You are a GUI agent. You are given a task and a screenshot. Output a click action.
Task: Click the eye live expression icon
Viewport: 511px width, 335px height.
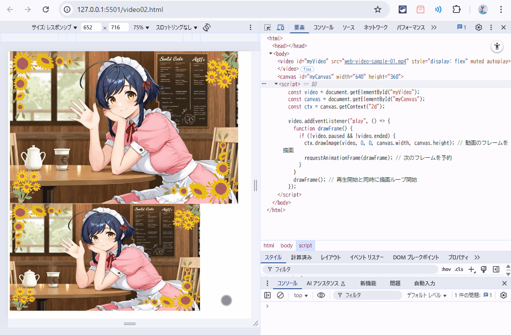(x=321, y=295)
